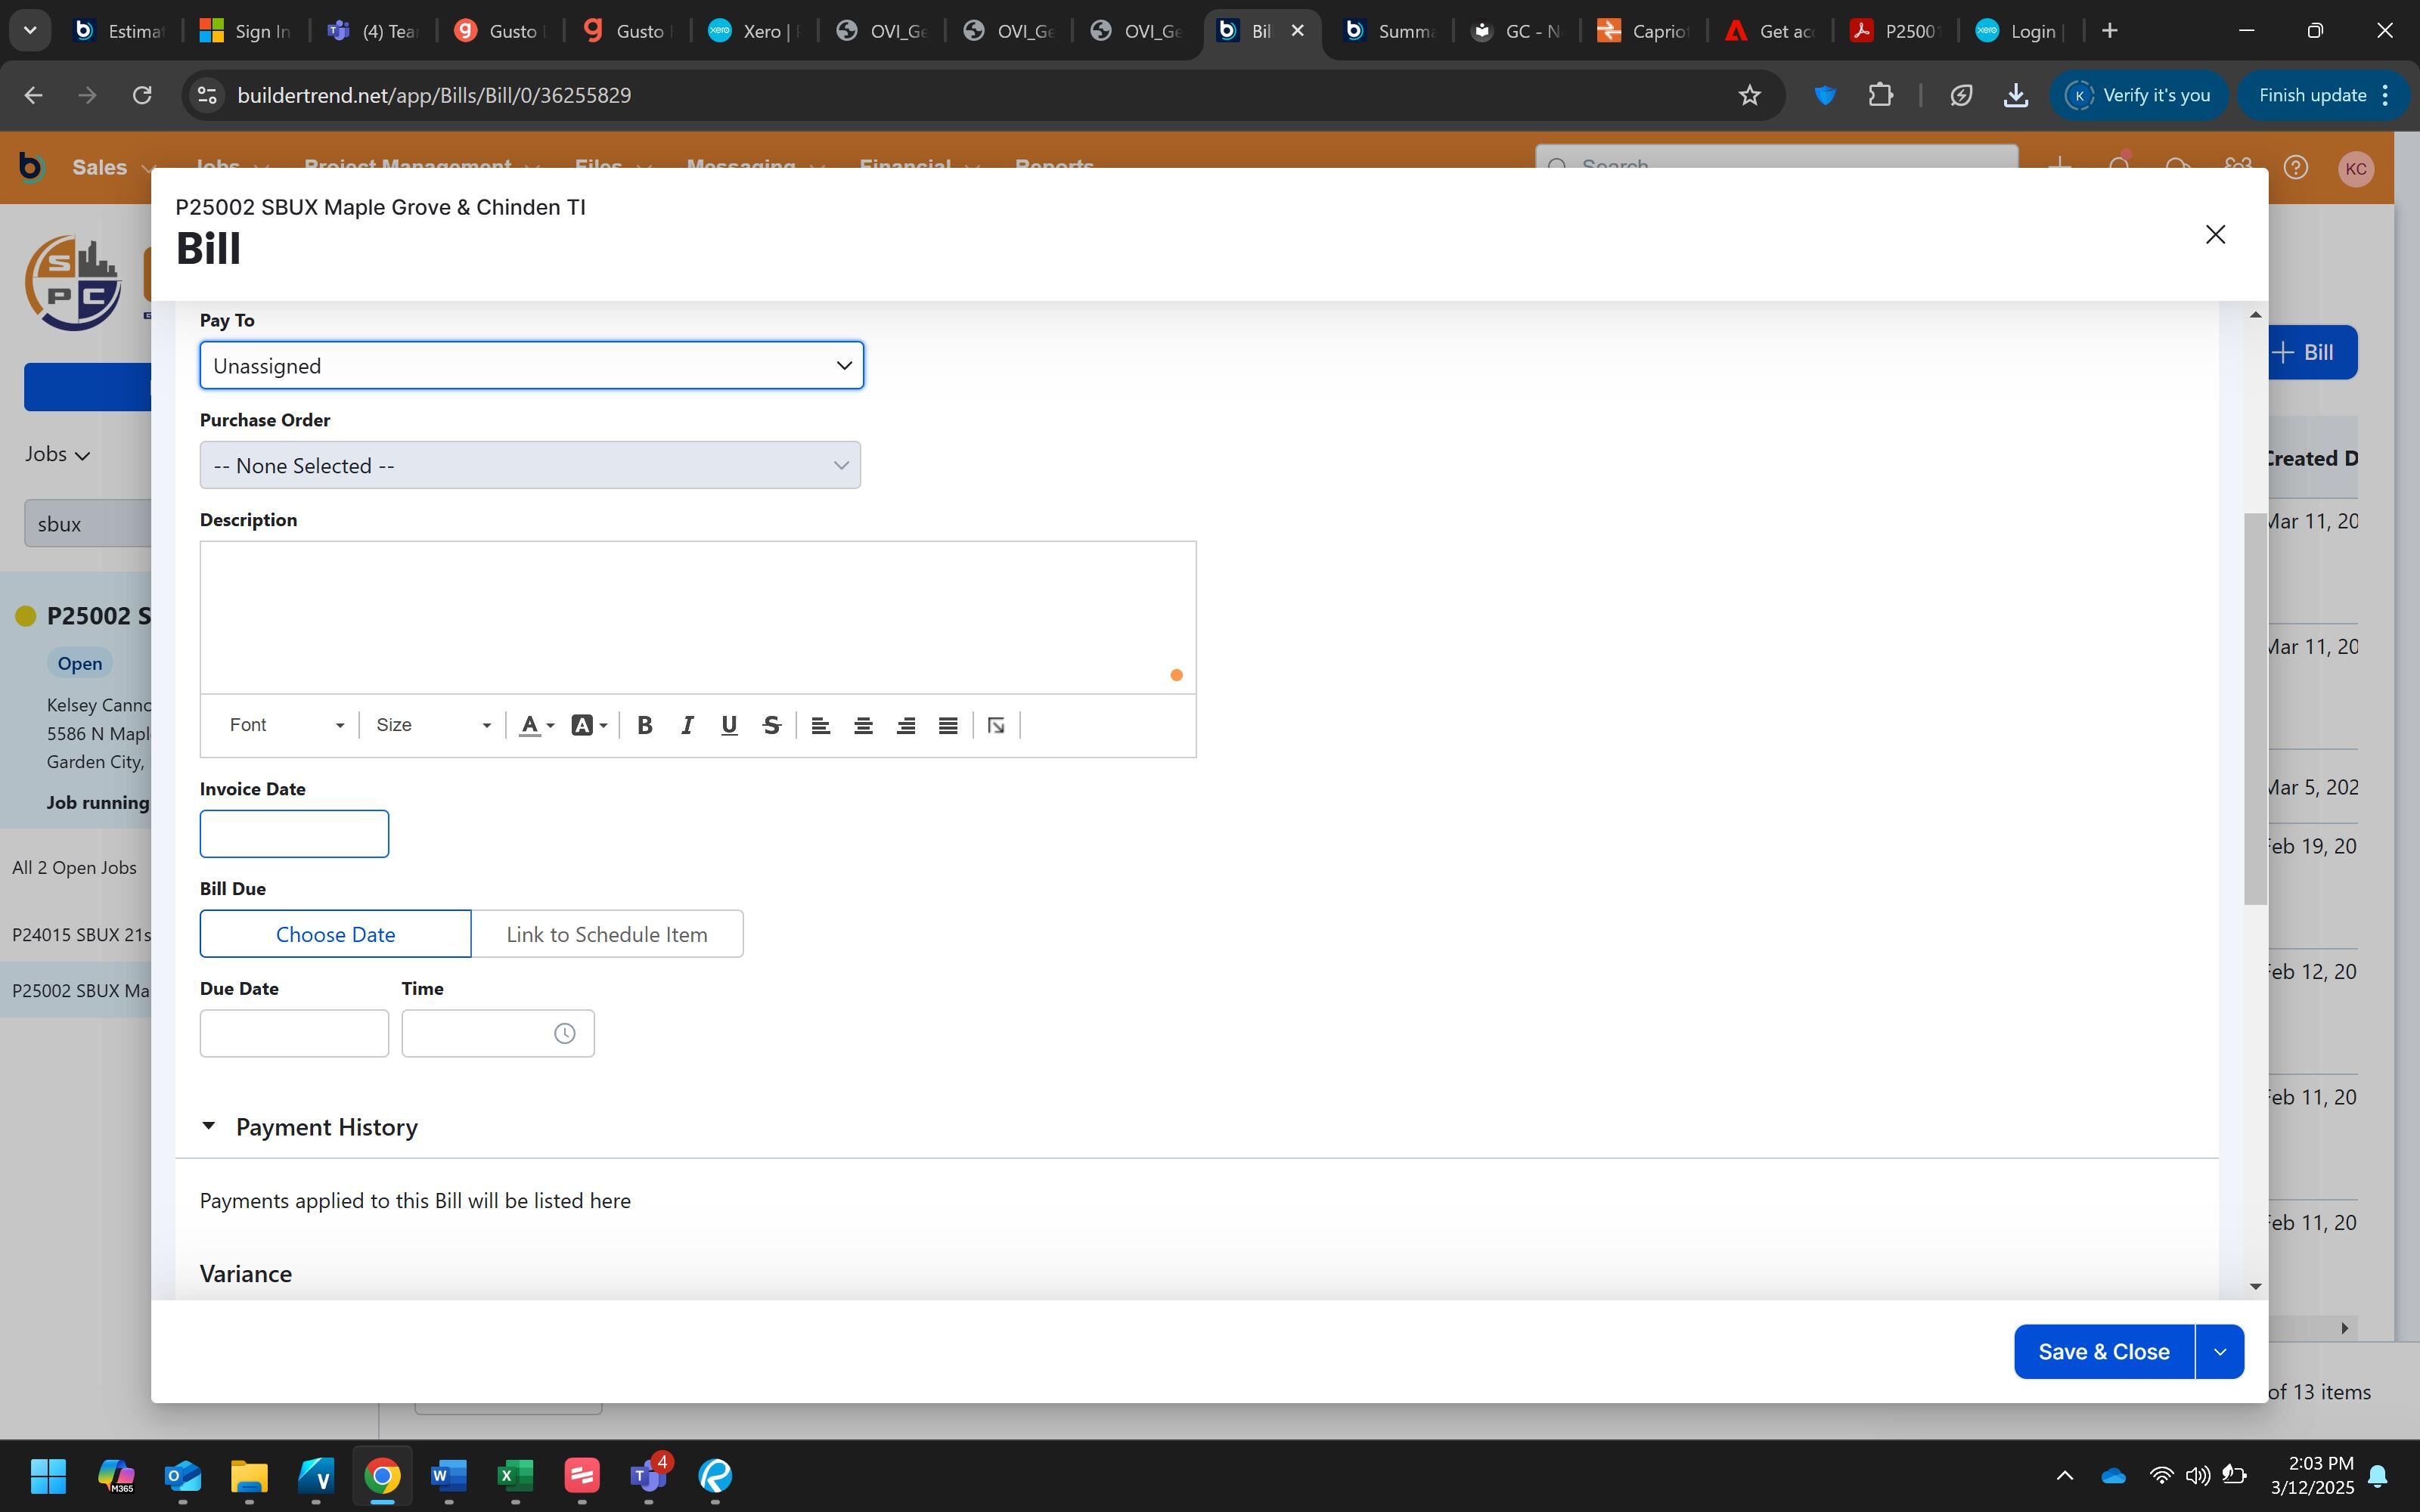Click the Invoice Date input field
2420x1512 pixels.
point(294,834)
